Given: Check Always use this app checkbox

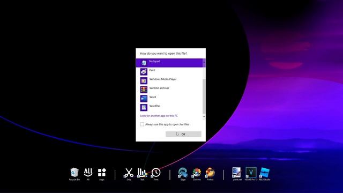Looking at the screenshot, I should [142, 124].
